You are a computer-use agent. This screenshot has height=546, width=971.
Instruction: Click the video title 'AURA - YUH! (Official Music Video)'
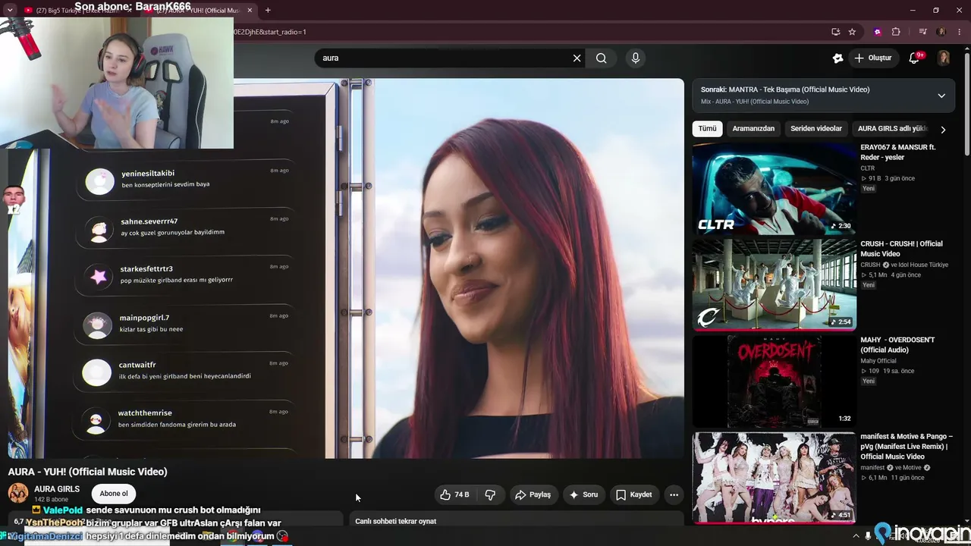(88, 472)
